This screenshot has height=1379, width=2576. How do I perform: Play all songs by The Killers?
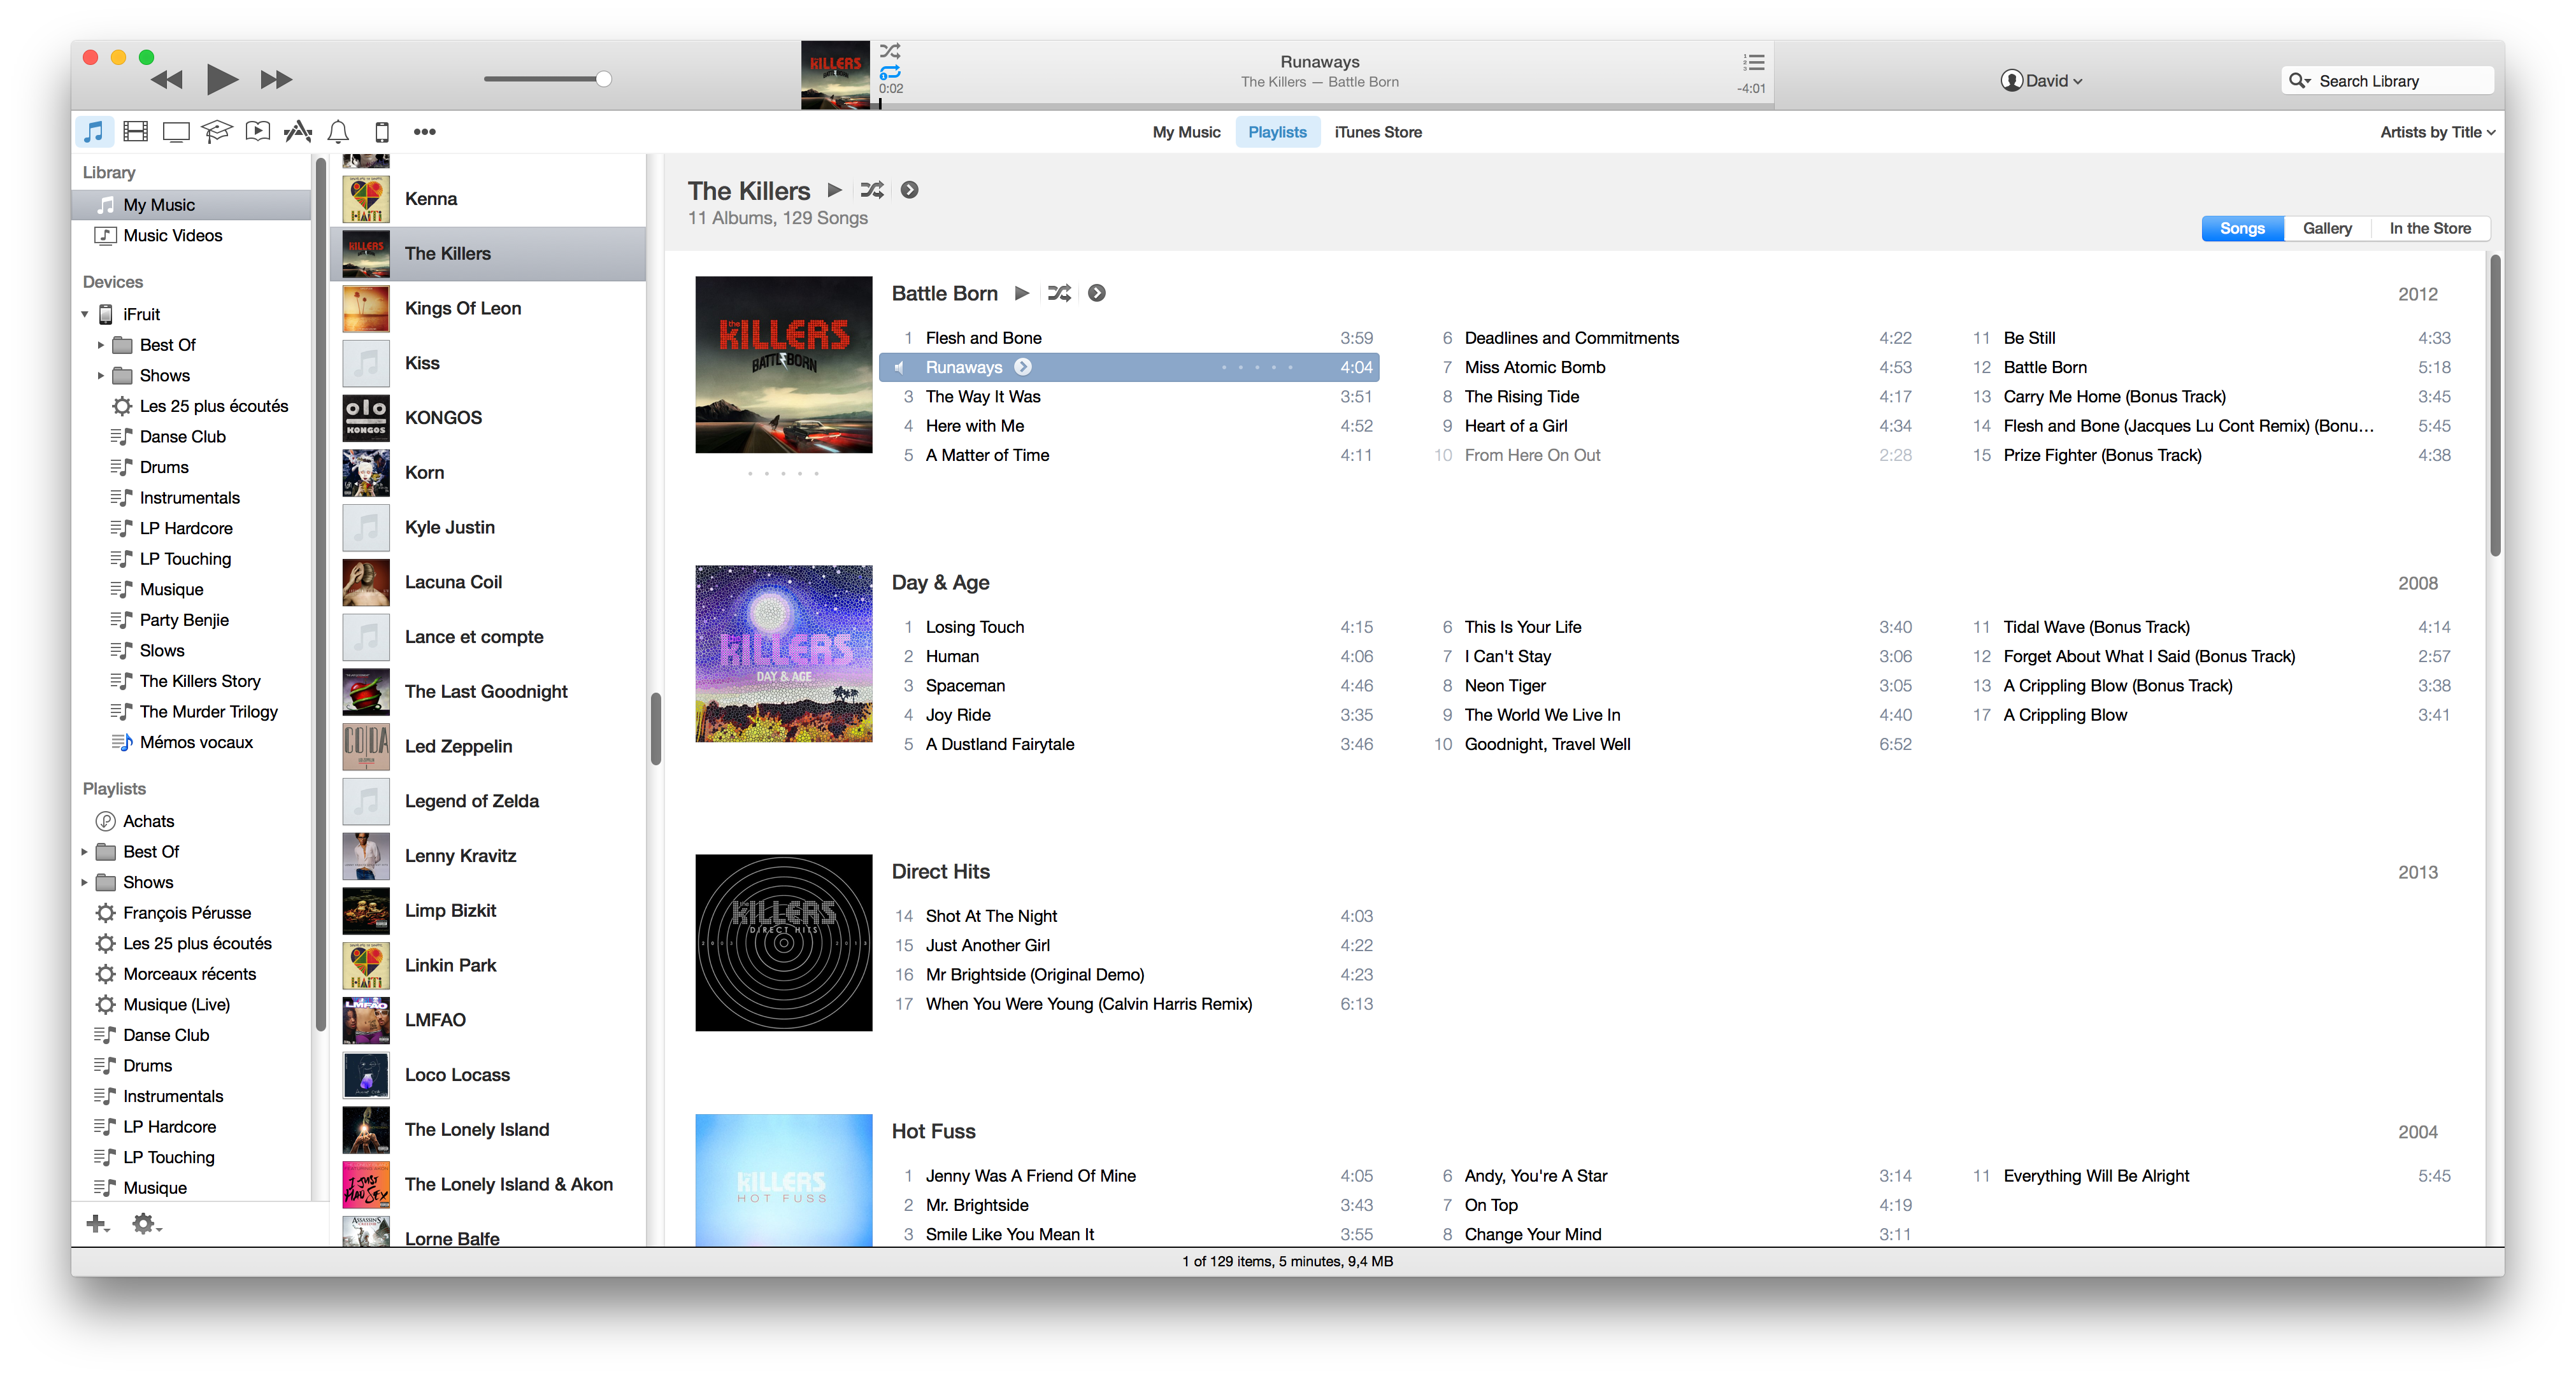834,190
